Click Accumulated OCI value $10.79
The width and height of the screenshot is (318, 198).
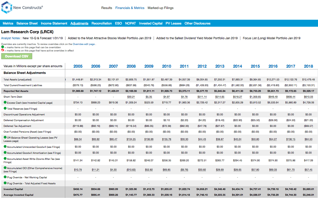point(78,170)
